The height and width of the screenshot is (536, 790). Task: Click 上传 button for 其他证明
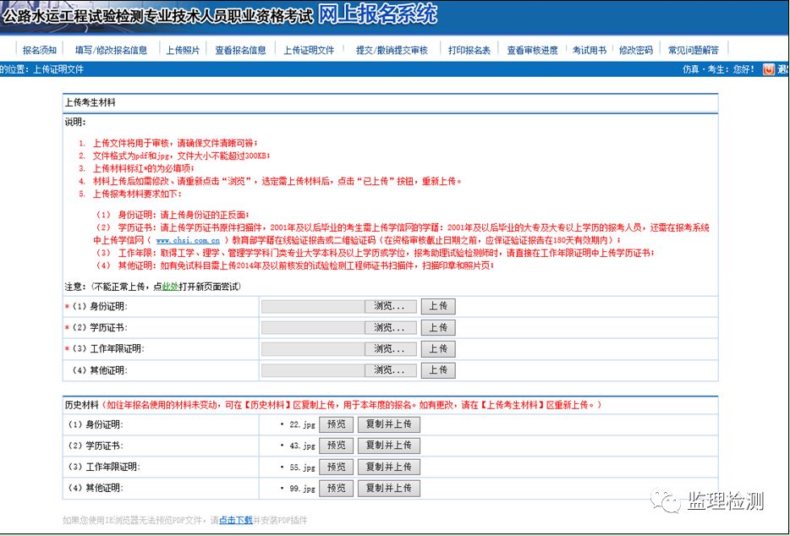click(438, 369)
